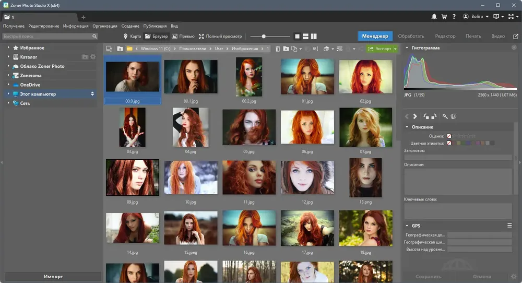Screen dimensions: 522x283
Task: Switch to the Обработать tab
Action: (411, 36)
